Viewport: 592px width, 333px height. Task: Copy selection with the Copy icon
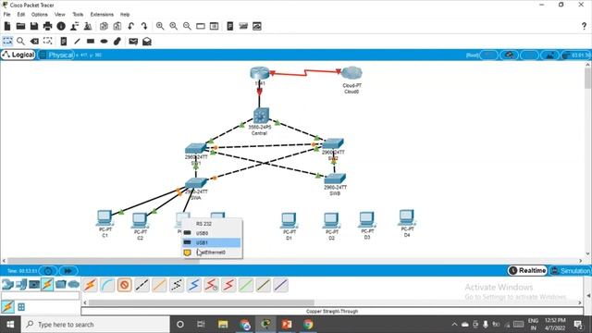(x=104, y=26)
